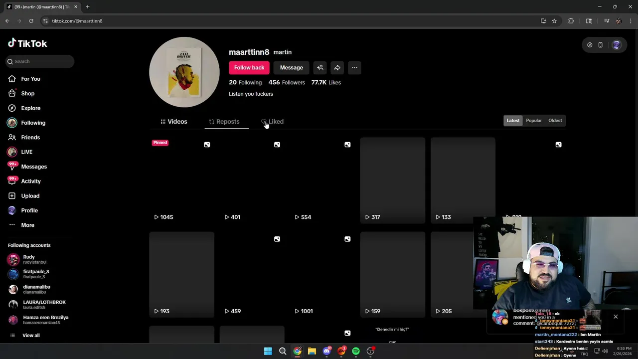The height and width of the screenshot is (359, 638).
Task: Sort videos by Oldest
Action: click(x=555, y=120)
